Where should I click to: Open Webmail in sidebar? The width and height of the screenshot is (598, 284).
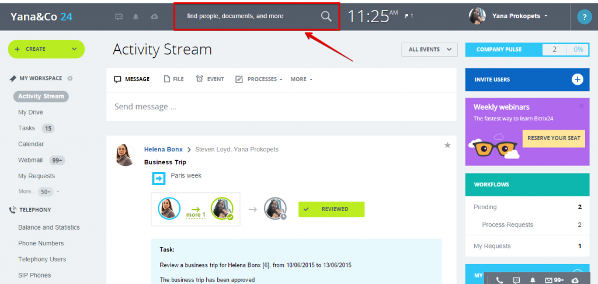[x=30, y=160]
